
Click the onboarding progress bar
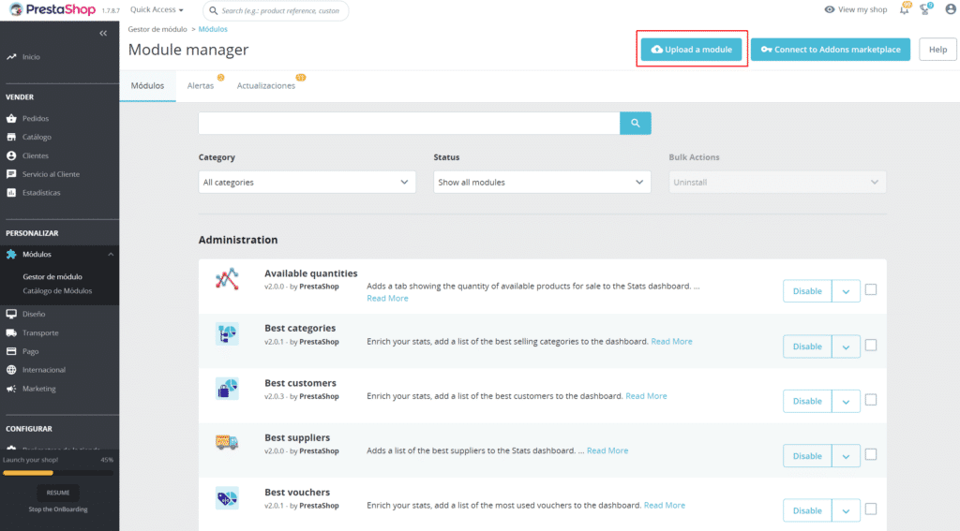point(58,472)
